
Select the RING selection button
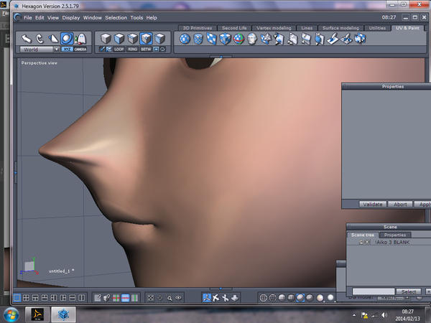click(x=132, y=50)
